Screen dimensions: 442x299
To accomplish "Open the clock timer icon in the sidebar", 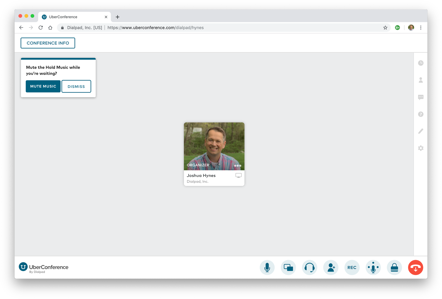I will point(421,63).
